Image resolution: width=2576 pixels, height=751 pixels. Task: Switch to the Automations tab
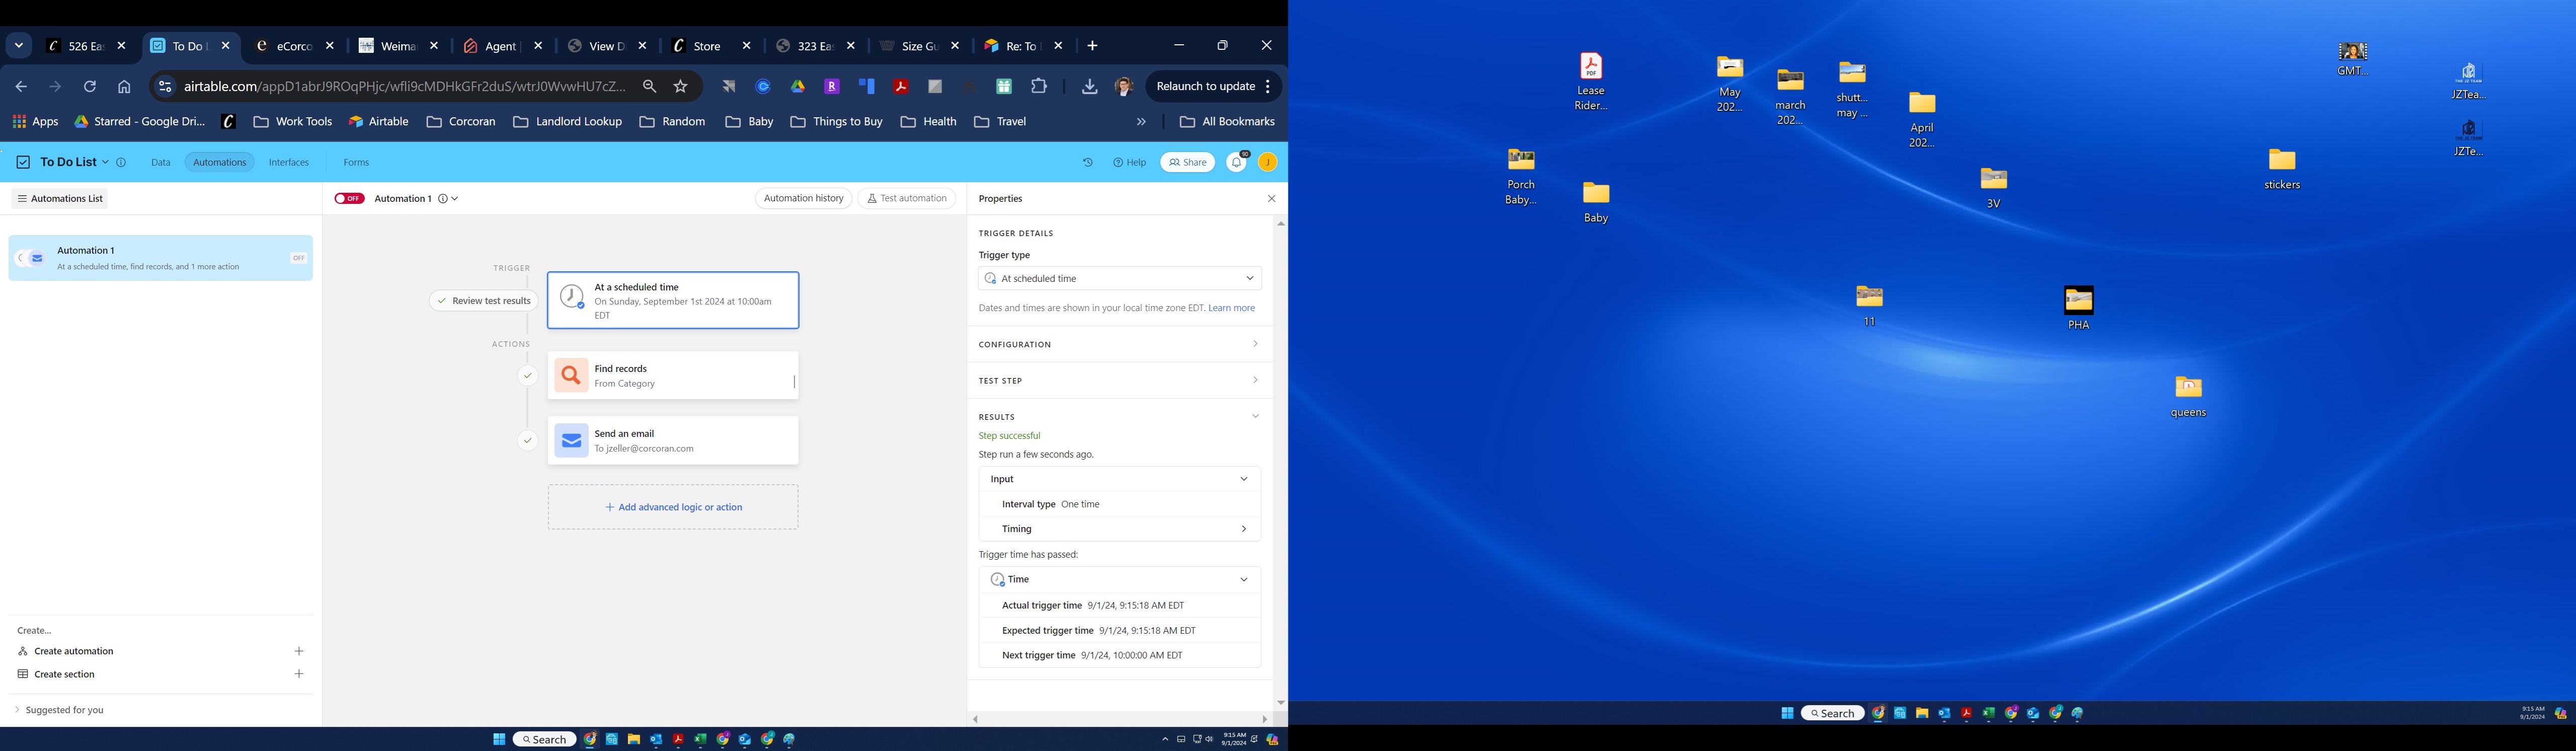(x=219, y=162)
